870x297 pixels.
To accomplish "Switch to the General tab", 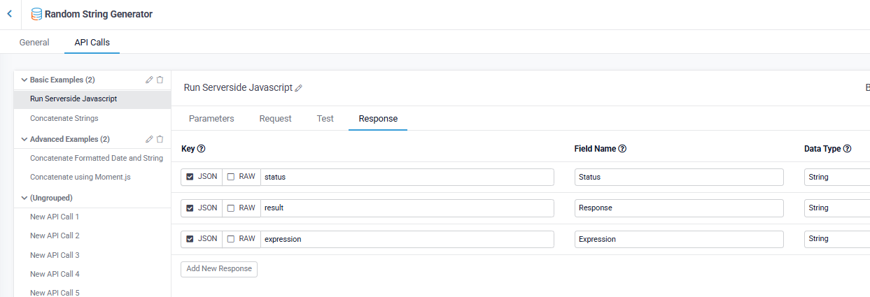I will 34,43.
